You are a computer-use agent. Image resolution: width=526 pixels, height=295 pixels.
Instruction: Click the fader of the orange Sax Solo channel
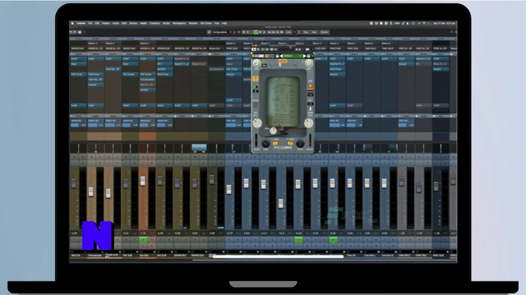click(143, 181)
